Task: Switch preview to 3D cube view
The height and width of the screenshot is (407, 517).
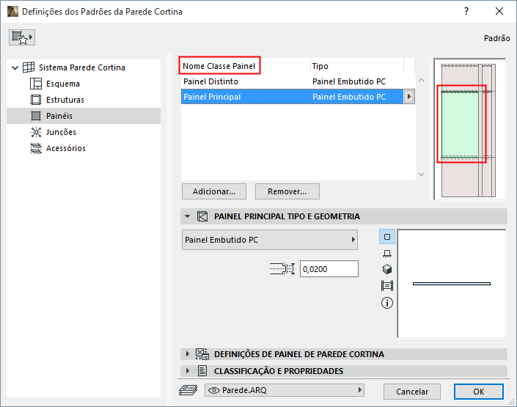Action: (387, 269)
